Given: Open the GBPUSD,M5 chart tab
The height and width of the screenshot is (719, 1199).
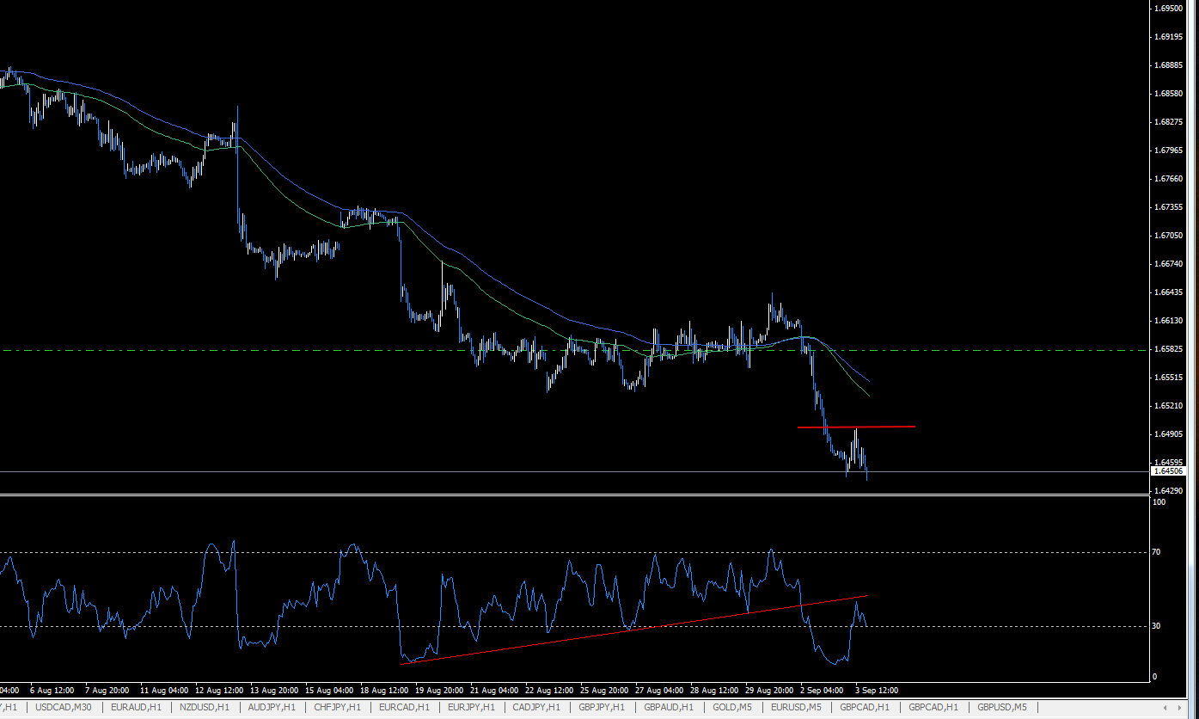Looking at the screenshot, I should (x=1002, y=707).
